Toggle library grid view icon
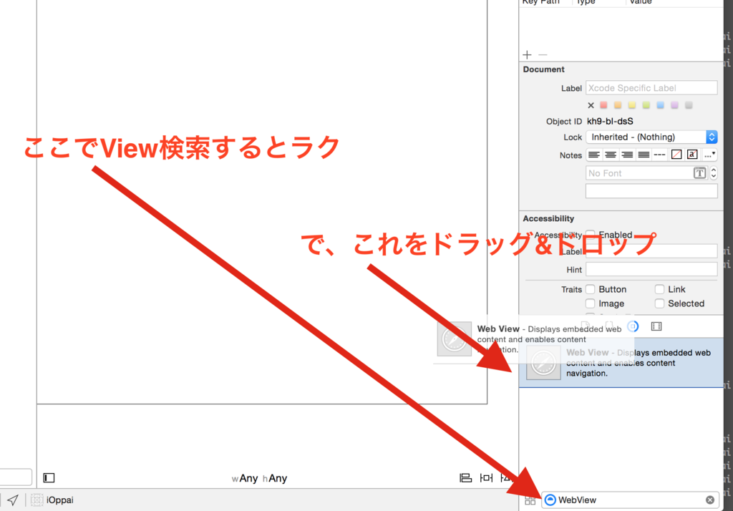733x511 pixels. (x=530, y=501)
